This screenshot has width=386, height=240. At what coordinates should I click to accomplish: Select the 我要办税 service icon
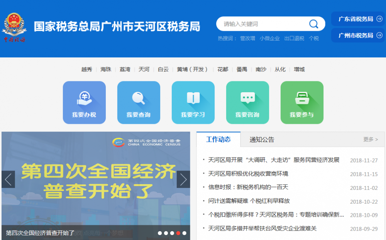coord(84,102)
